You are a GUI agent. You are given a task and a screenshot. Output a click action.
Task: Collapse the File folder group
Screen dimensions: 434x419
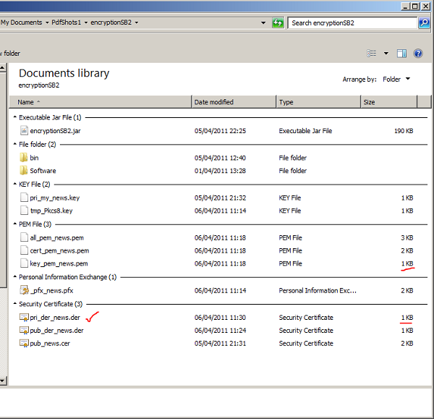tap(15, 144)
